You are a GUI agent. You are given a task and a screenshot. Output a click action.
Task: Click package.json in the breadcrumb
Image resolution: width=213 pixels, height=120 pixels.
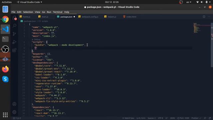click(30, 21)
